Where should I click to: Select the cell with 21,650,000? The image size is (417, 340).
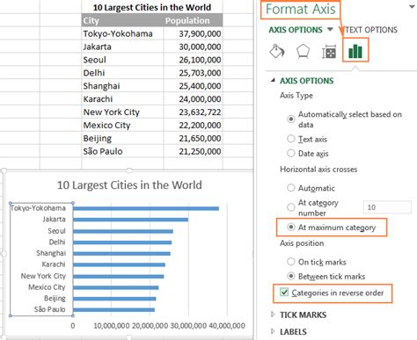point(193,138)
